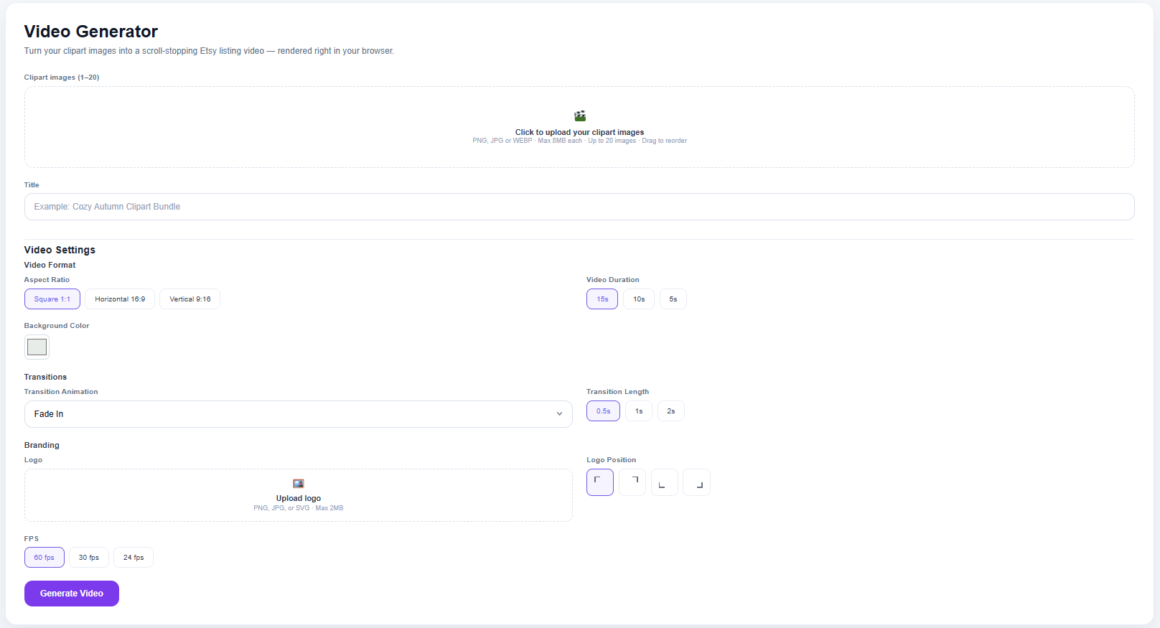Click the Generate Video button
This screenshot has height=628, width=1160.
click(x=72, y=594)
